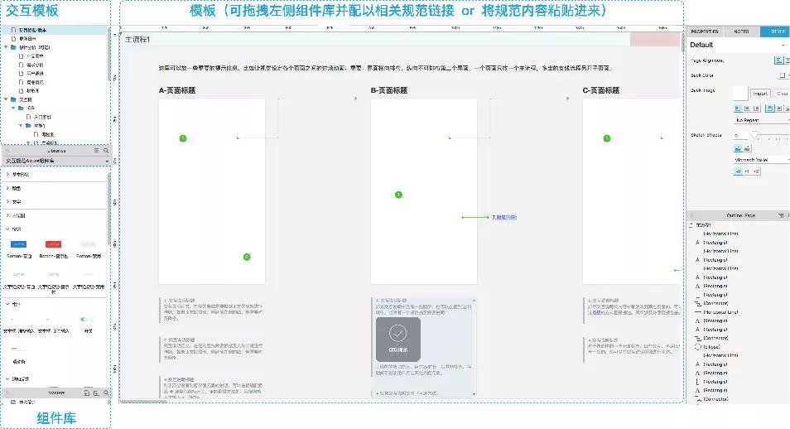Open the Libraries panel menu icon
The width and height of the screenshot is (790, 429).
pos(96,151)
